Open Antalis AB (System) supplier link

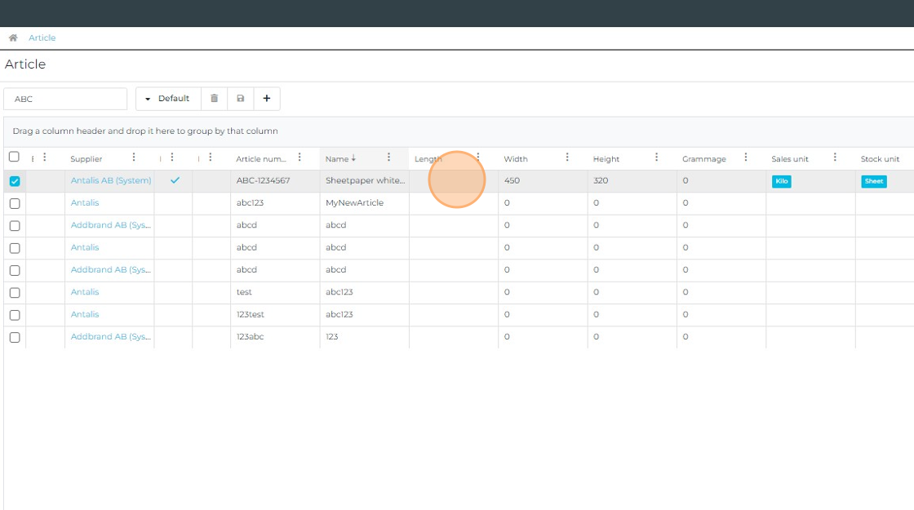pos(111,180)
